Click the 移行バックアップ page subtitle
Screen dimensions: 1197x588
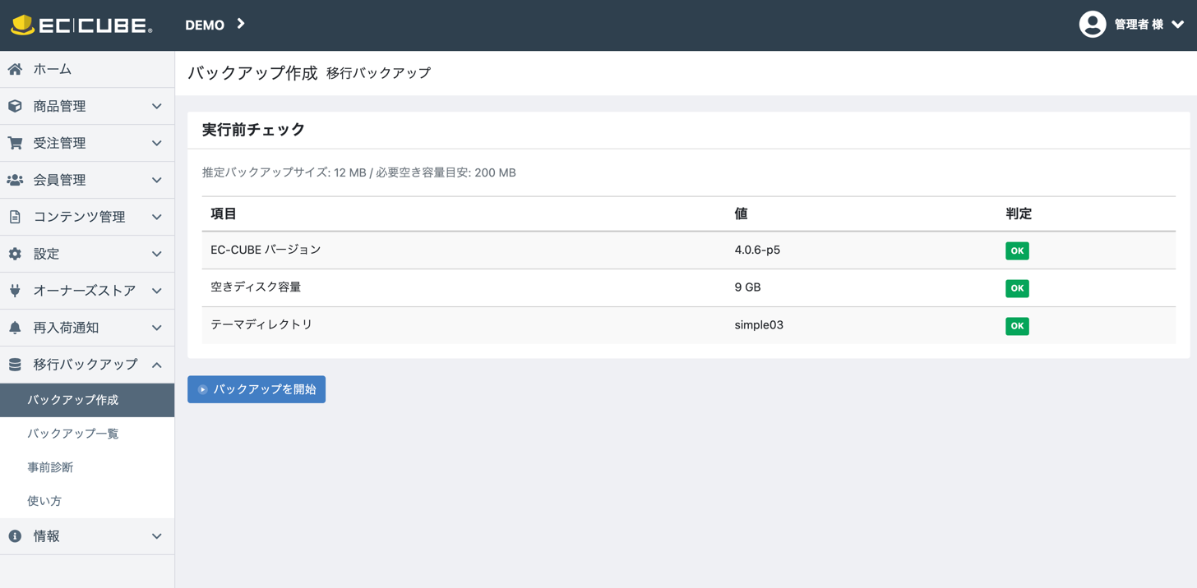coord(378,73)
